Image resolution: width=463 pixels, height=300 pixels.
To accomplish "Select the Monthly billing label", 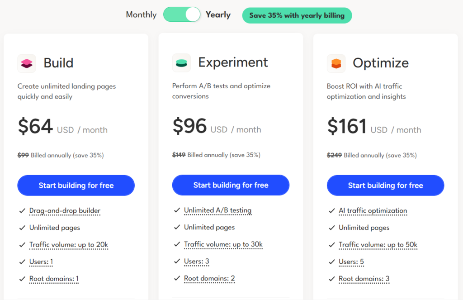I will (x=141, y=14).
